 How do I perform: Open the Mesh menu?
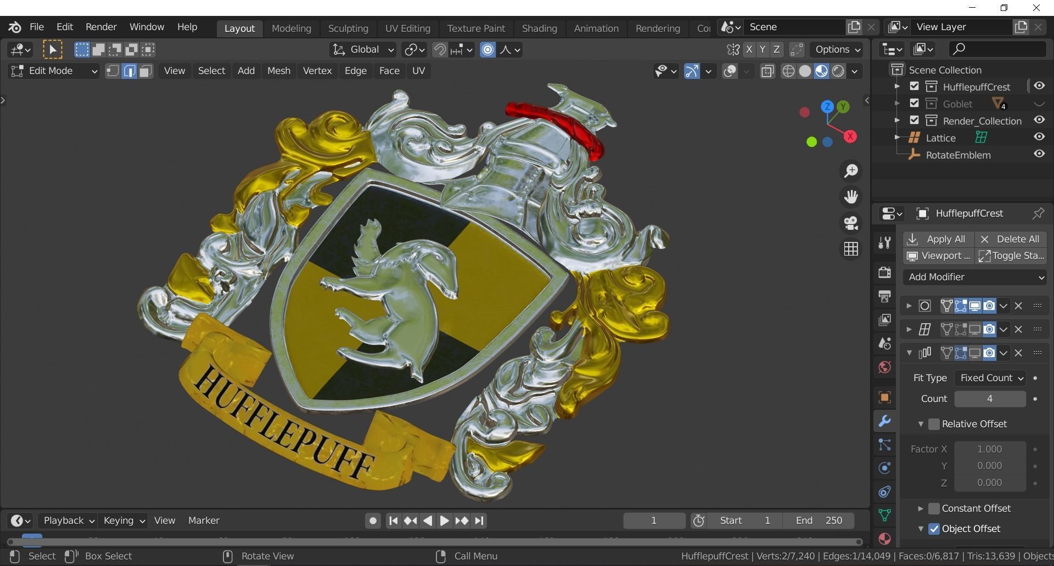279,71
